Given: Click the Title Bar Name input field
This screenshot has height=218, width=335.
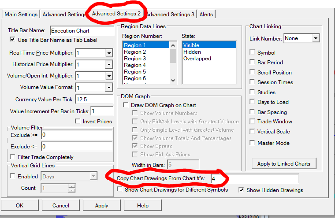Looking at the screenshot, I should click(x=82, y=31).
